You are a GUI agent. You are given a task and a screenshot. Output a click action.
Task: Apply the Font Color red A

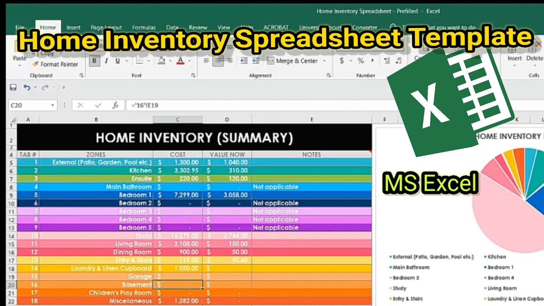coord(180,61)
